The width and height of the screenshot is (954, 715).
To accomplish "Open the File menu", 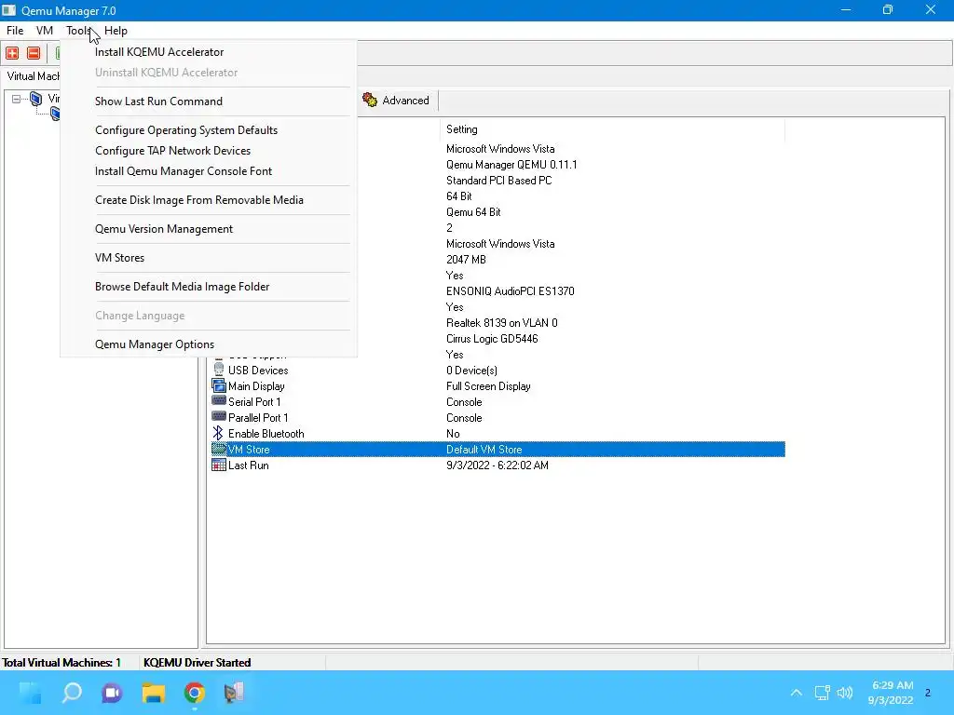I will click(x=15, y=31).
